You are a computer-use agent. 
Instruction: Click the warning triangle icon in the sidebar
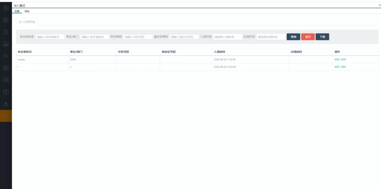(x=6, y=104)
